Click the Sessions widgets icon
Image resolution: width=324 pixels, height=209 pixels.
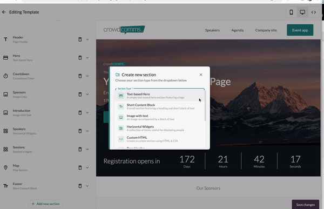pos(5,149)
